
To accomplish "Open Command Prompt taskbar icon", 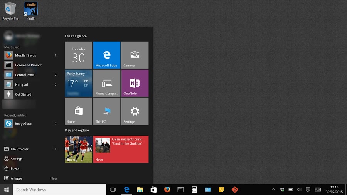I will click(180, 190).
